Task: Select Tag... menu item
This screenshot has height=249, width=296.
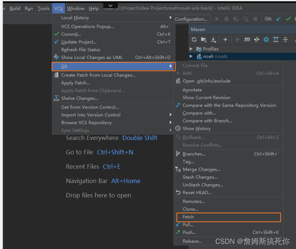Action: 229,162
